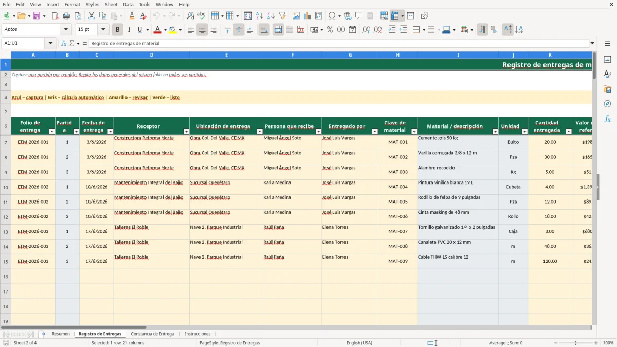617x347 pixels.
Task: Switch to the Resumen sheet tab
Action: point(61,334)
